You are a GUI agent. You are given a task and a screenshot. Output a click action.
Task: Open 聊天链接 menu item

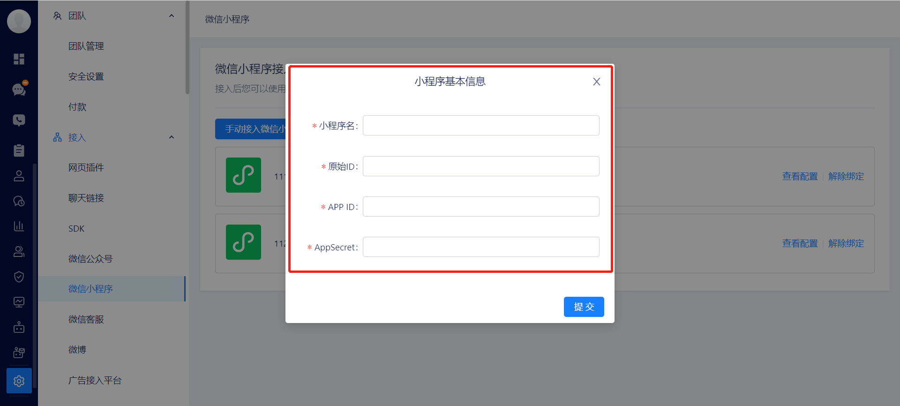point(86,198)
